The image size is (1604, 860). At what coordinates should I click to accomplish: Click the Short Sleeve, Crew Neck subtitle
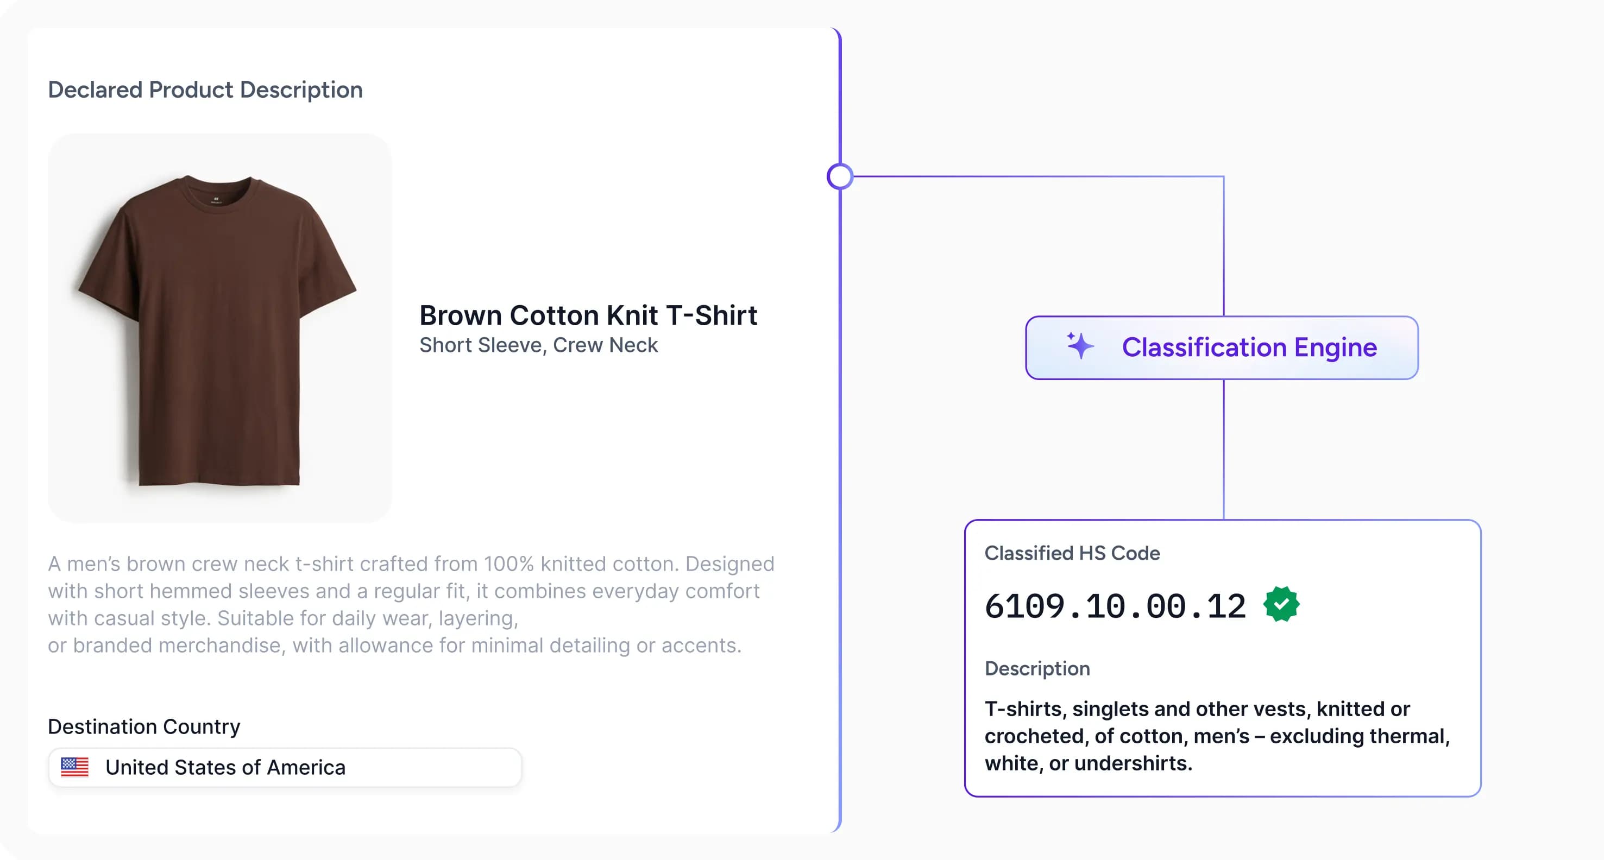(x=538, y=345)
